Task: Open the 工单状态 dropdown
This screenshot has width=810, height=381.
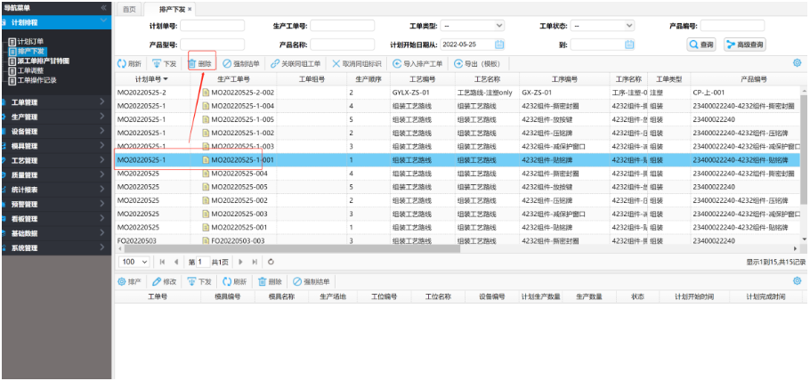Action: [602, 26]
